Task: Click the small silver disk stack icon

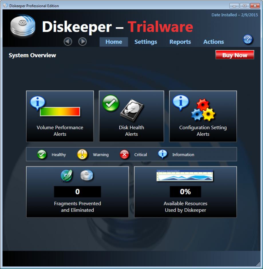Action: coord(87,175)
